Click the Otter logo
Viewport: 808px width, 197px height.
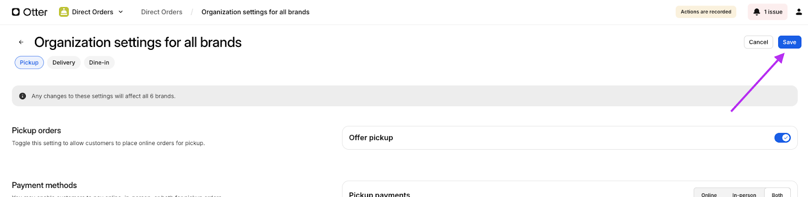pos(29,12)
